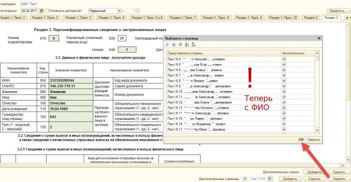Click 'Добавить' for additional rows

coord(314,172)
